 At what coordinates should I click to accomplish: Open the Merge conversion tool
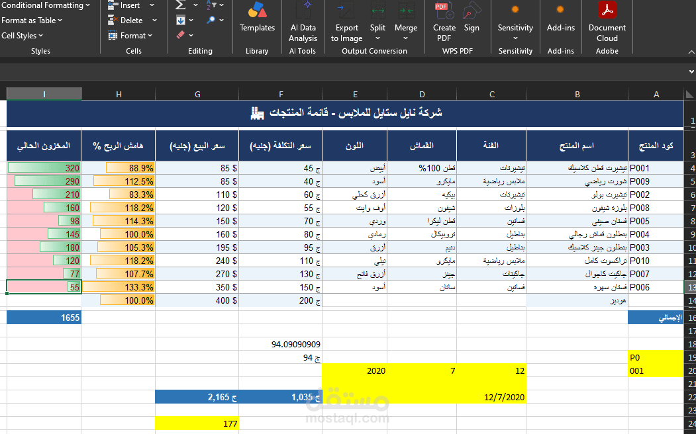406,11
